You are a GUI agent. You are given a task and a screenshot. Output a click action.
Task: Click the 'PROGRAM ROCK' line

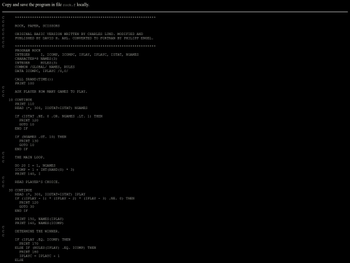pos(28,51)
